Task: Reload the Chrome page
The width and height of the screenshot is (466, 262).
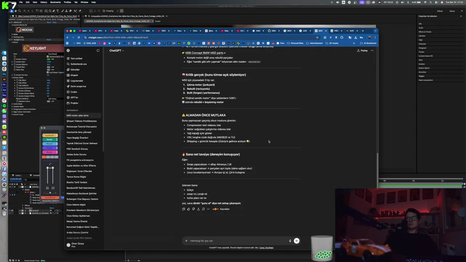Action: pos(79,37)
